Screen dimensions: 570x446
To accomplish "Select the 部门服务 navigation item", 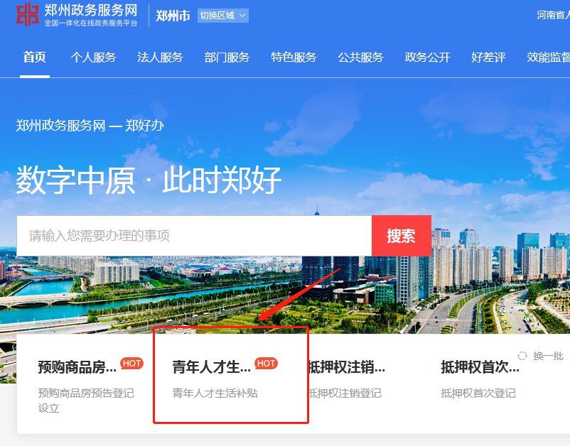I will tap(227, 57).
